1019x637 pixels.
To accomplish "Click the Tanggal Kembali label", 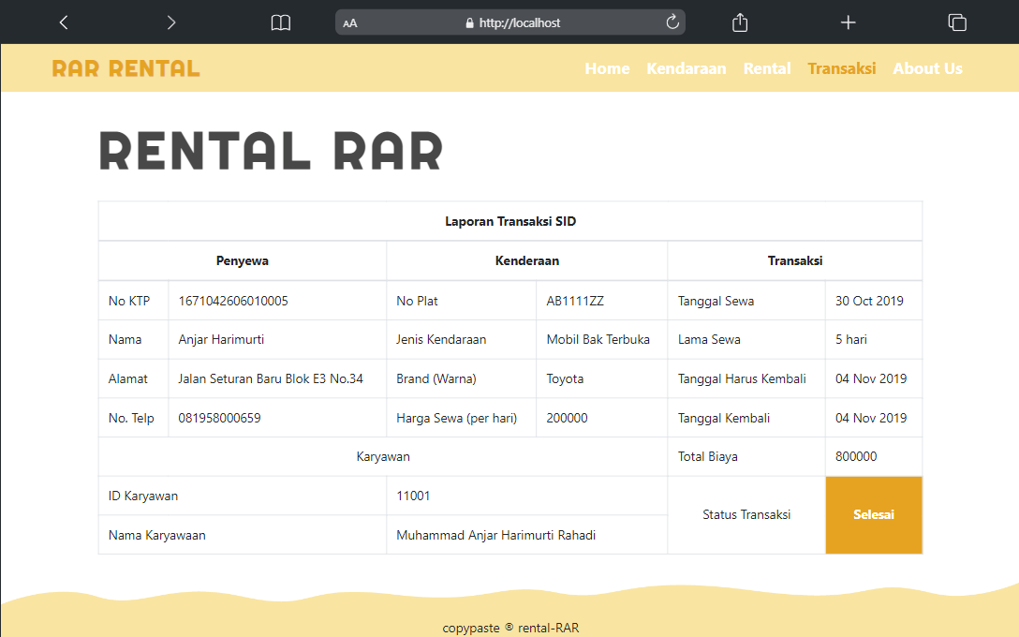I will pyautogui.click(x=723, y=418).
